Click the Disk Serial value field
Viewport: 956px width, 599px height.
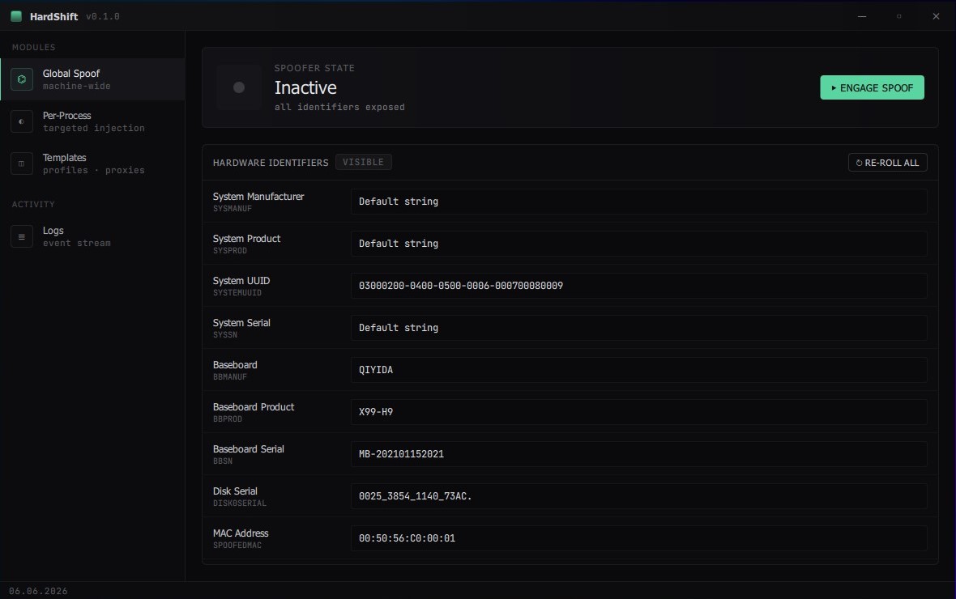[639, 495]
